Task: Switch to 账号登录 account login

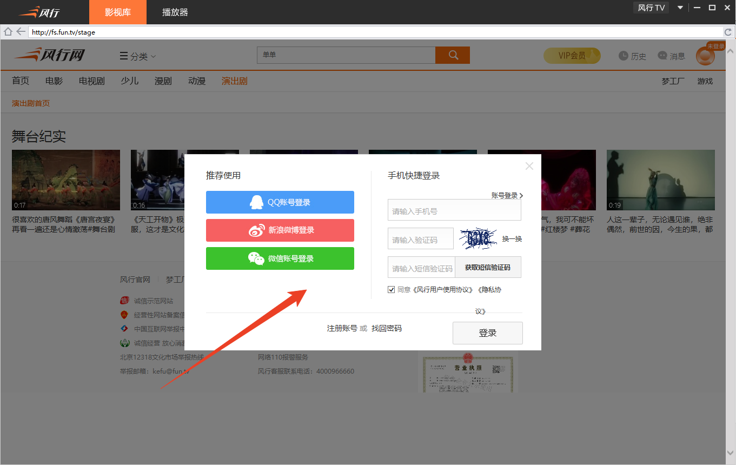Action: tap(507, 196)
